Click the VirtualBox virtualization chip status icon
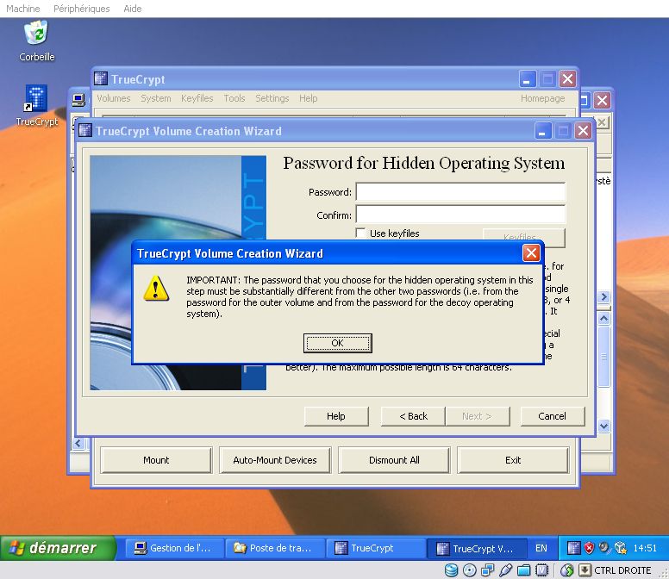The height and width of the screenshot is (579, 669). coord(541,570)
